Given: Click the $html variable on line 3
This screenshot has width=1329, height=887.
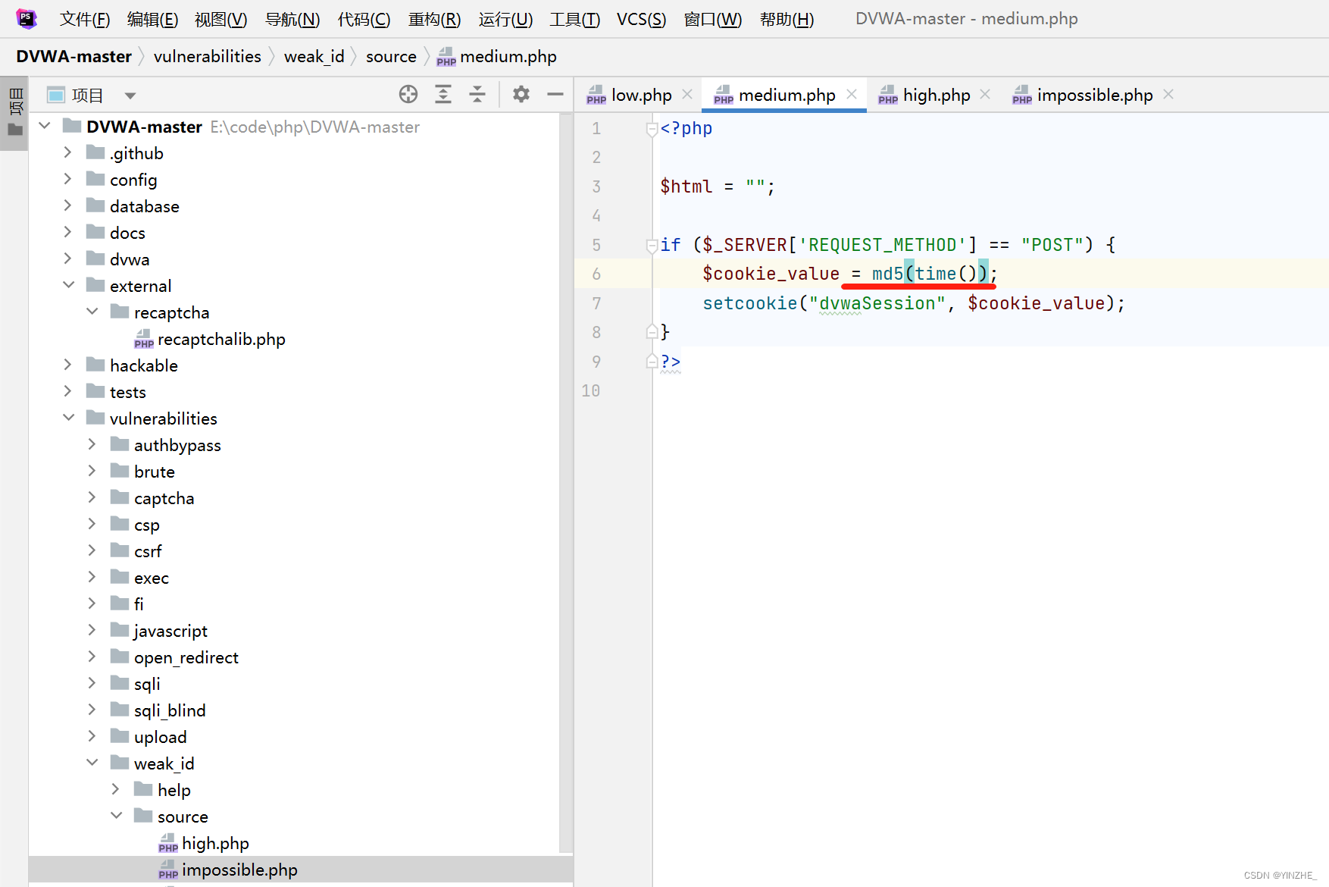Looking at the screenshot, I should (686, 186).
